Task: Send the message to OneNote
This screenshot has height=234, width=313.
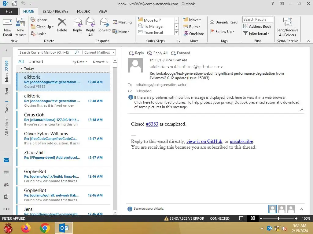Action: [194, 34]
